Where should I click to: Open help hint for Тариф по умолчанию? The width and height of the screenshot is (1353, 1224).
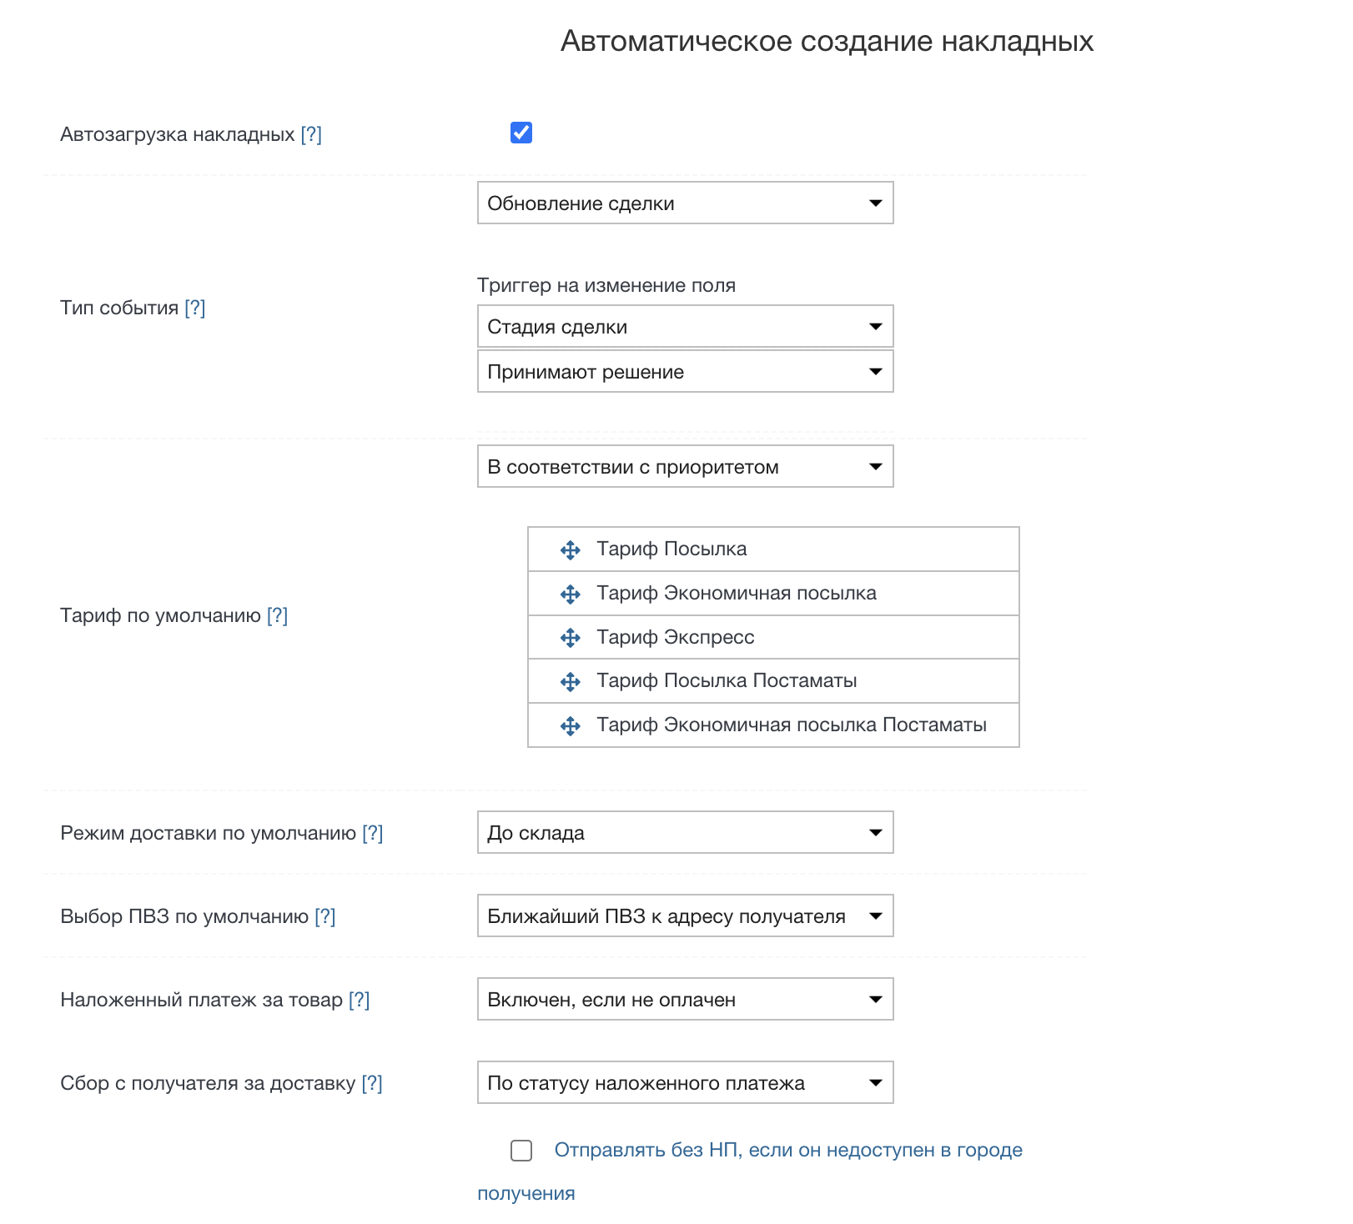tap(277, 615)
